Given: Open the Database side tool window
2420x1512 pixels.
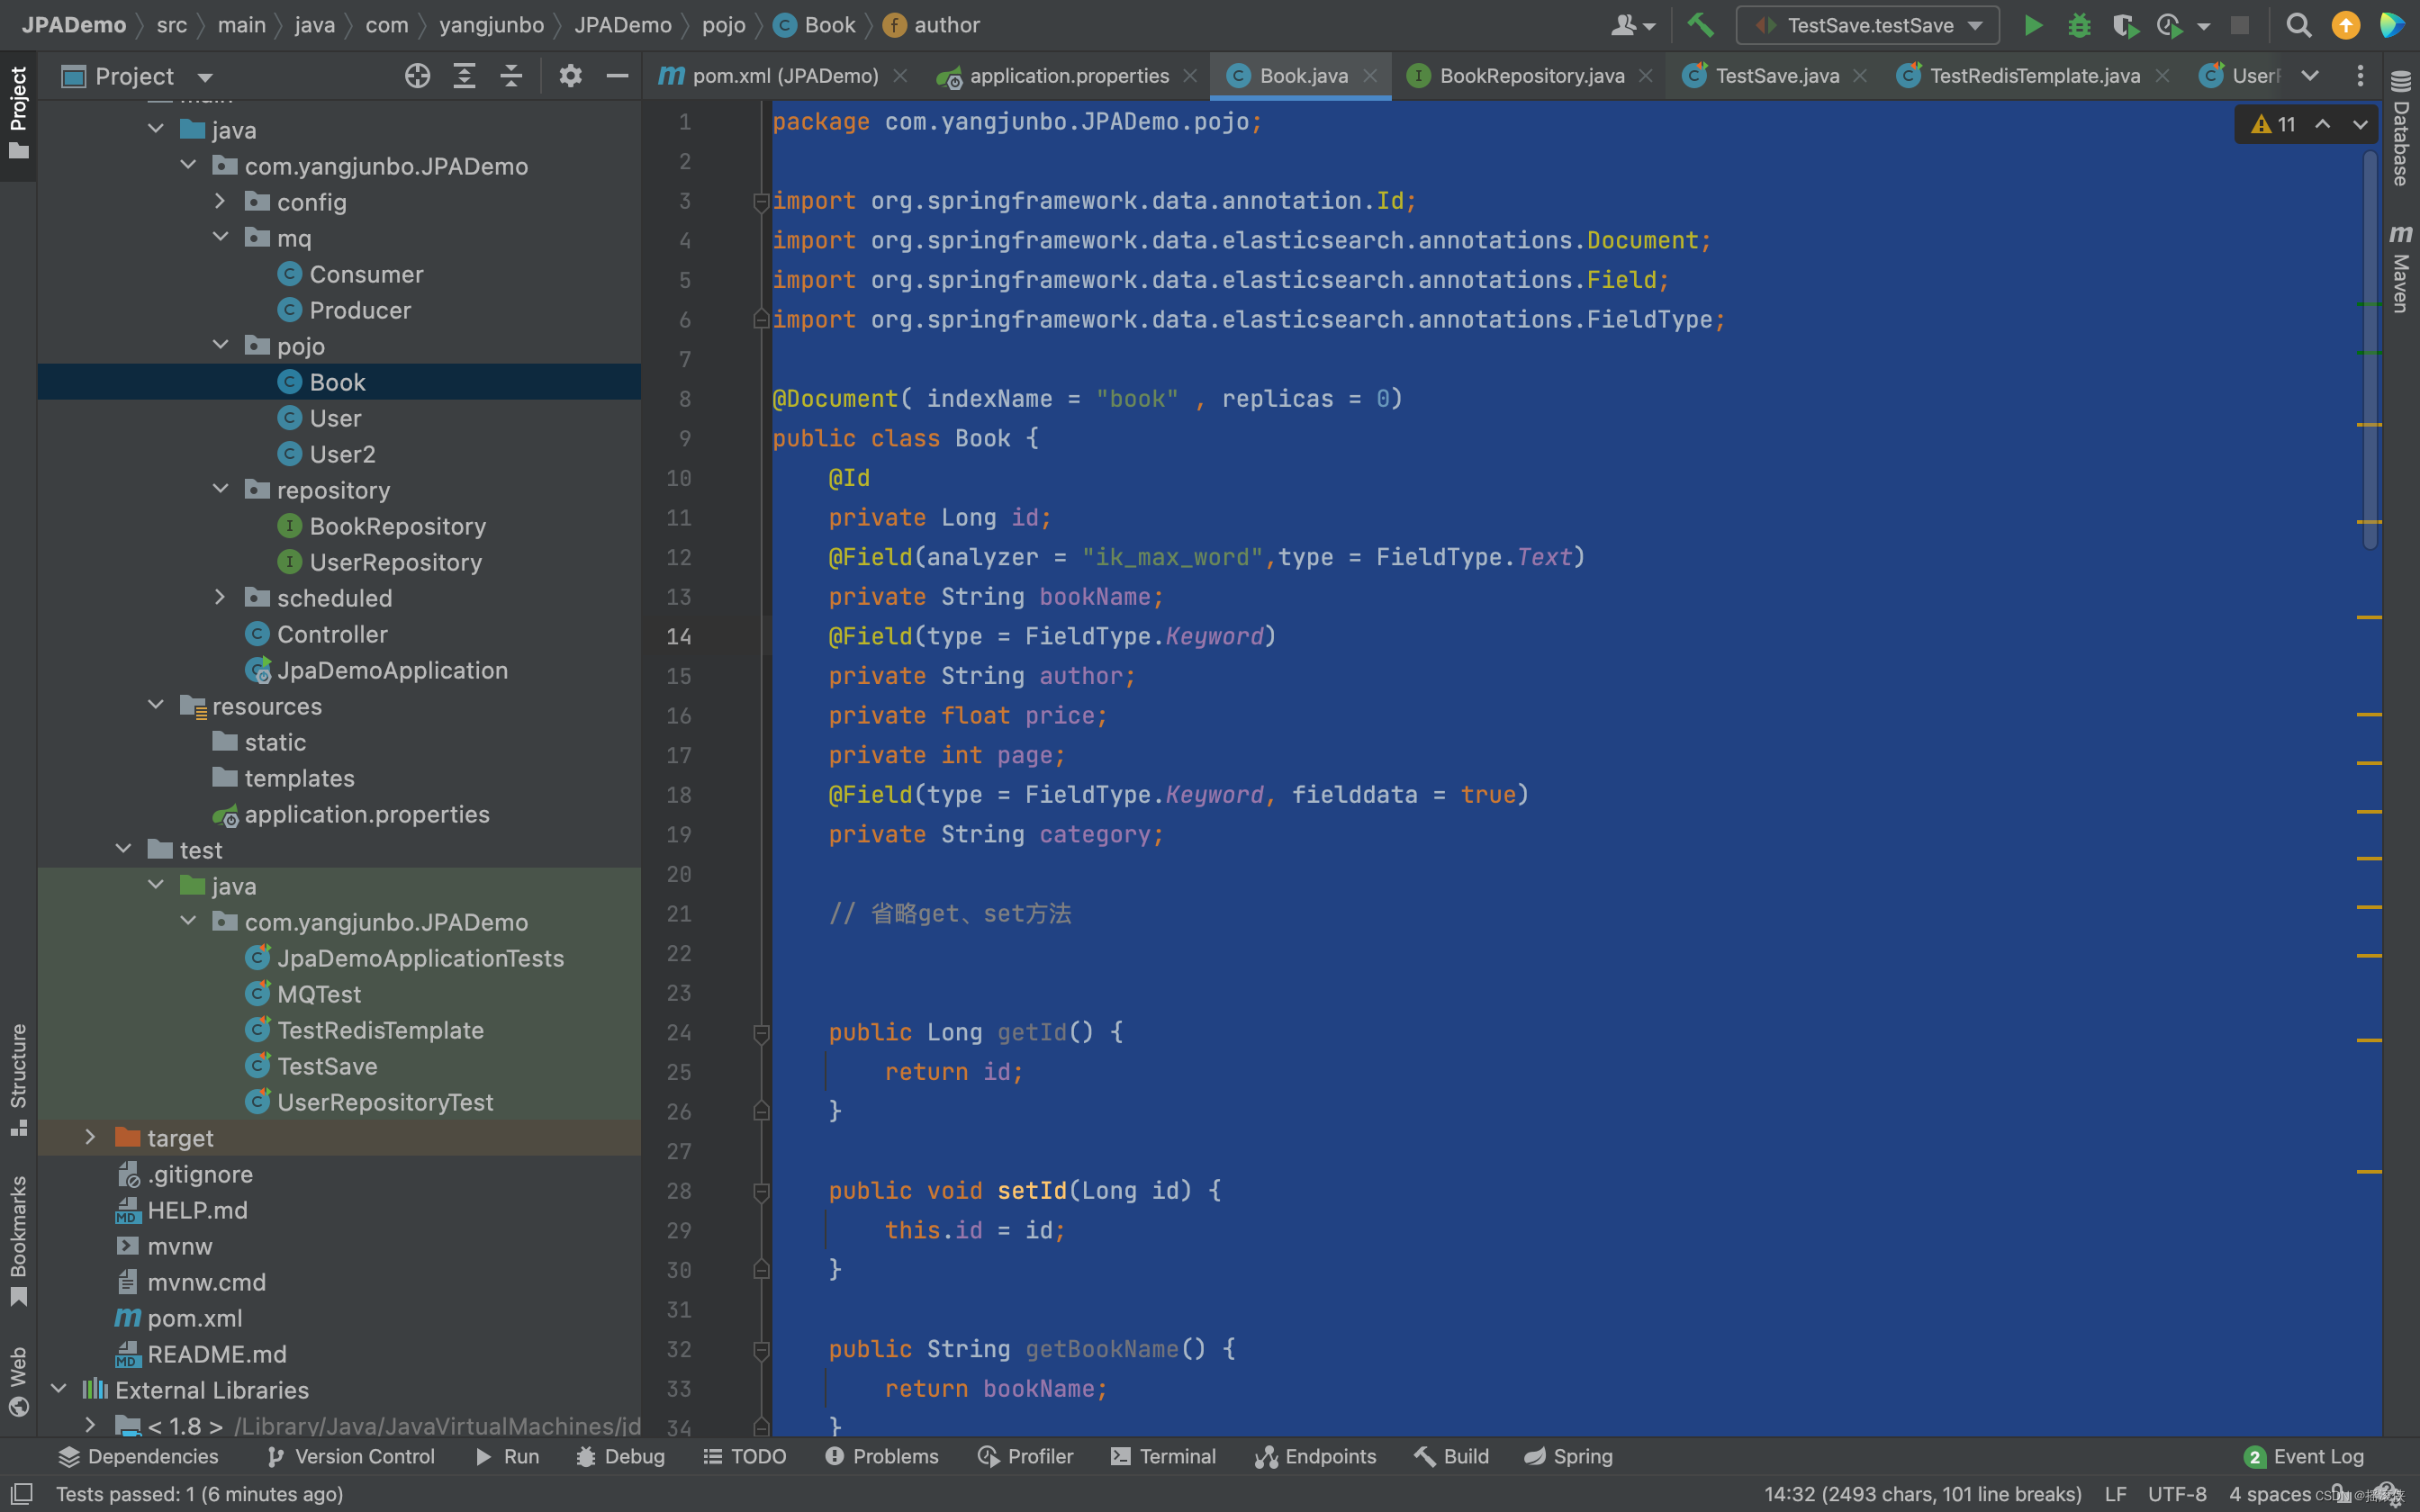Looking at the screenshot, I should 2401,128.
